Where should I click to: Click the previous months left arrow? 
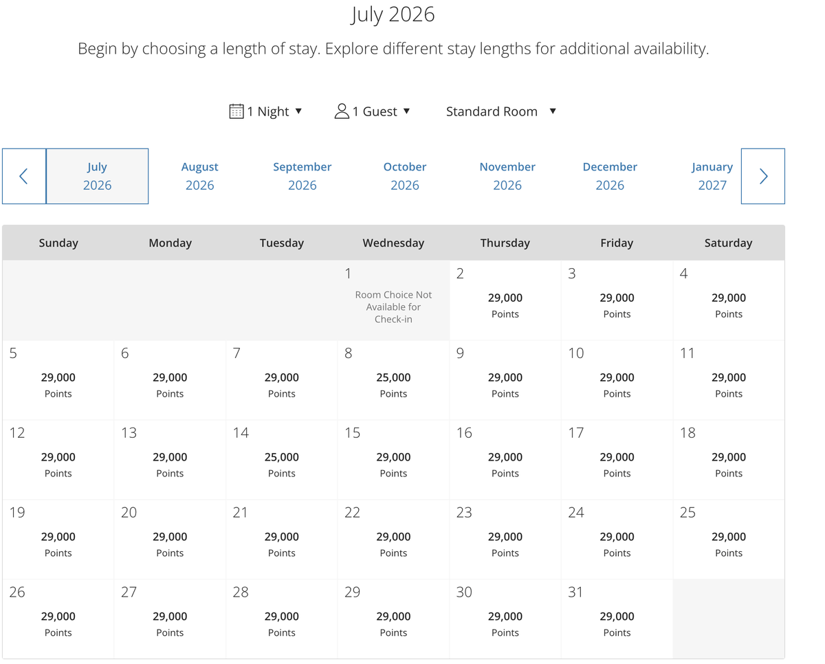24,177
